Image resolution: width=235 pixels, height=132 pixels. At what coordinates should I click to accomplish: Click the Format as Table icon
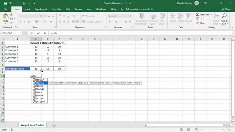pyautogui.click(x=153, y=16)
